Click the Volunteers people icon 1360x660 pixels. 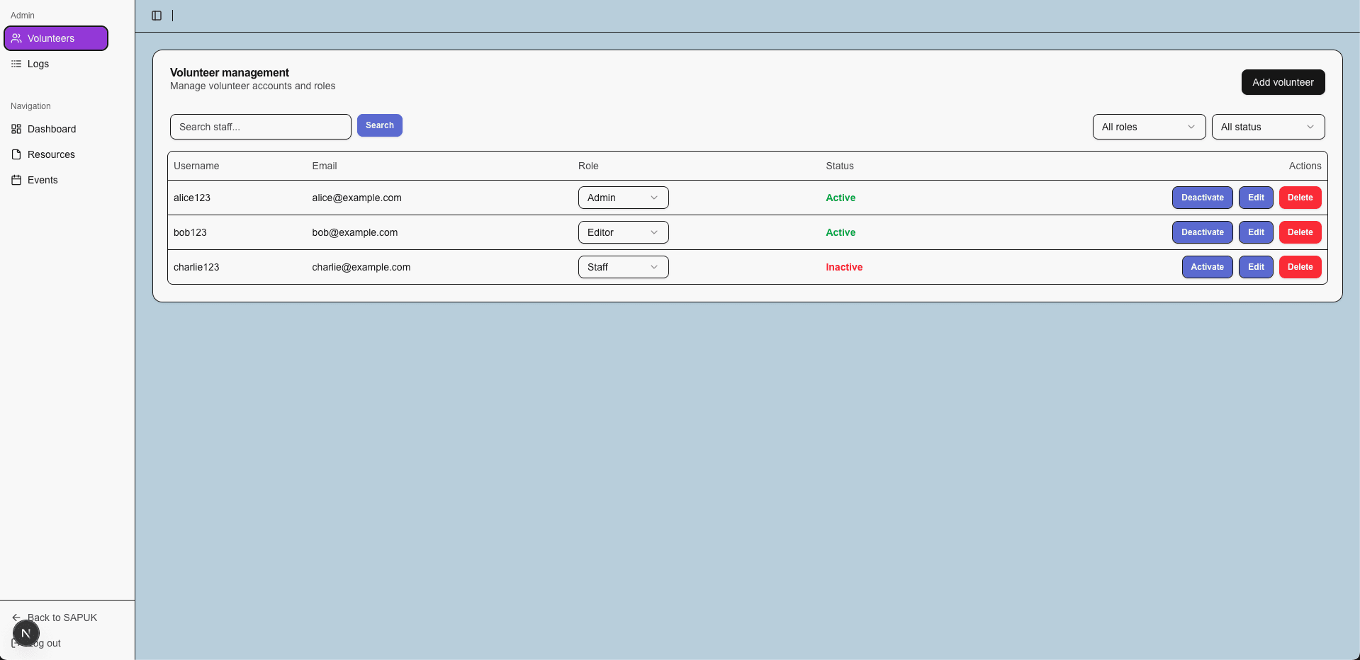coord(16,38)
